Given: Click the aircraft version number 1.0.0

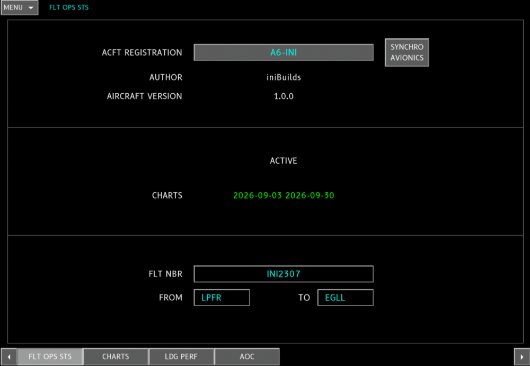Looking at the screenshot, I should pyautogui.click(x=284, y=96).
